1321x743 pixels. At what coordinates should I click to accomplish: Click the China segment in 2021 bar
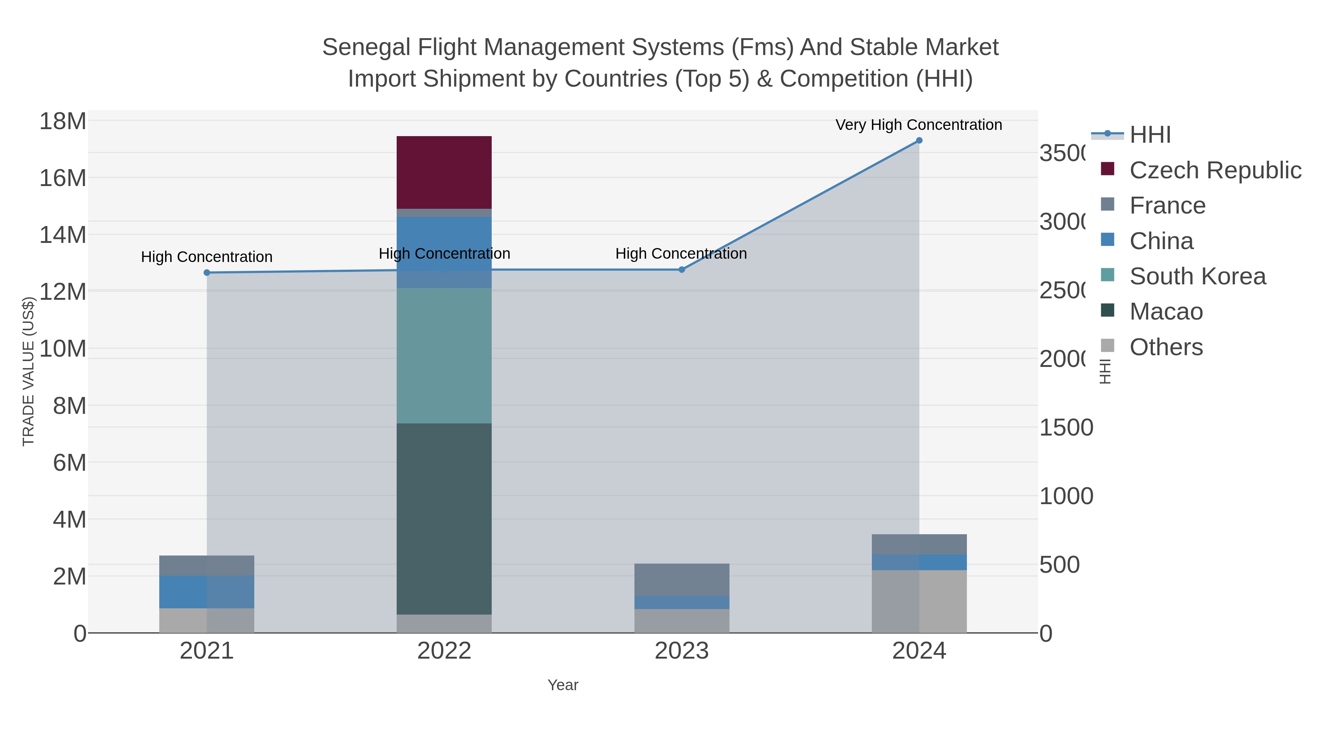pyautogui.click(x=207, y=592)
